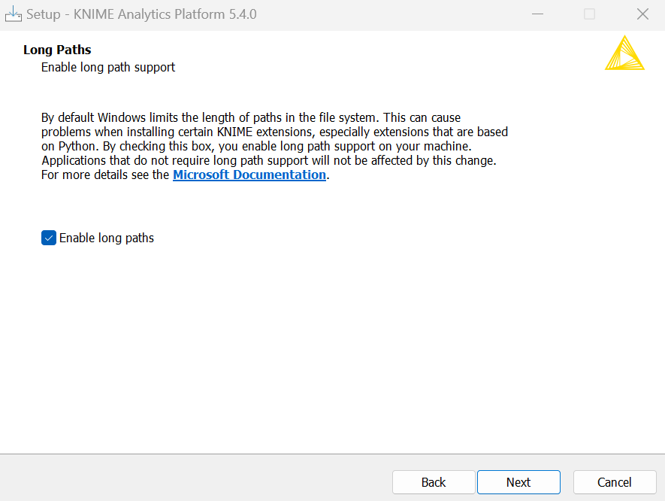This screenshot has width=665, height=501.
Task: Click the "Enable long paths" checkbox label
Action: click(107, 238)
